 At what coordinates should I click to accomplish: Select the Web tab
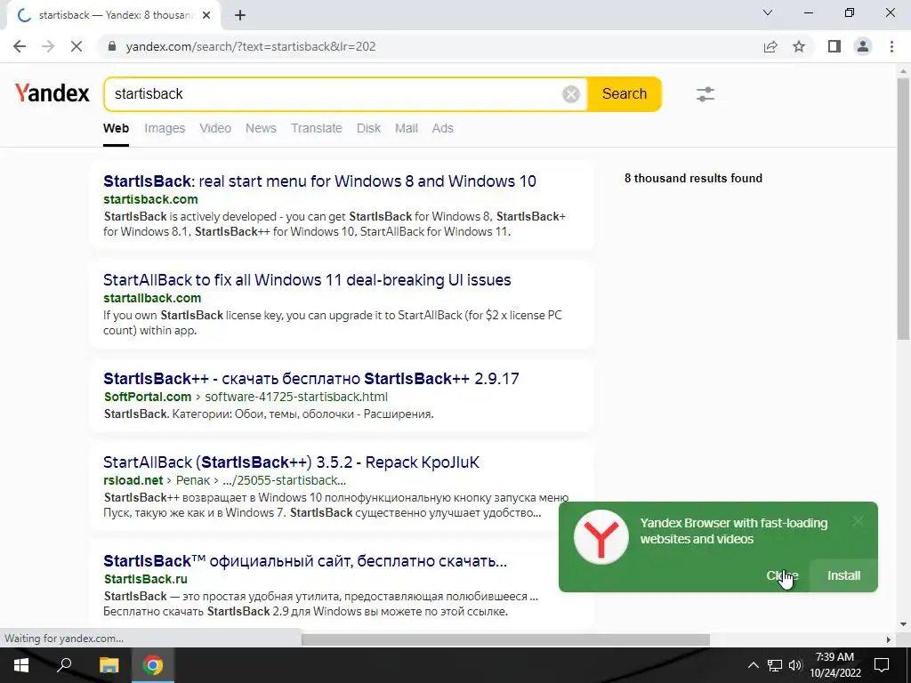pos(117,128)
